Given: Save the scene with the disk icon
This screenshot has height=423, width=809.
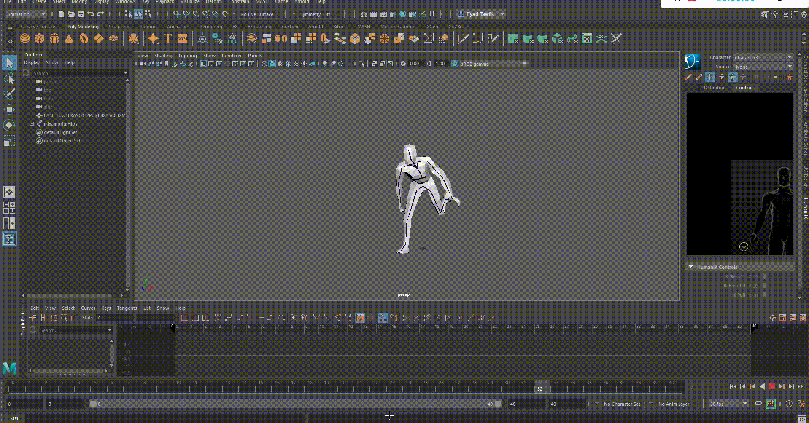Looking at the screenshot, I should pyautogui.click(x=81, y=14).
